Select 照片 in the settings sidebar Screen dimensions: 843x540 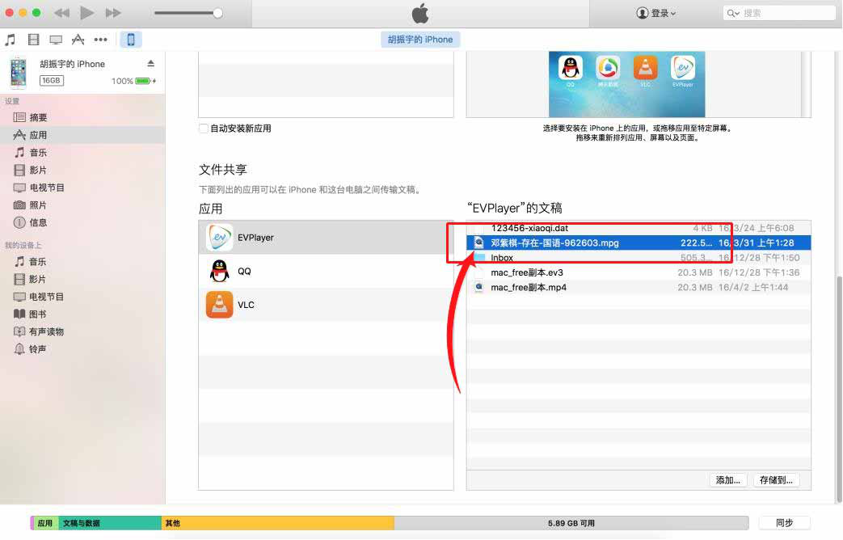38,205
